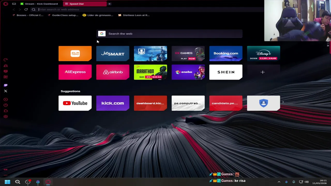Image resolution: width=331 pixels, height=186 pixels.
Task: Open the Temu speed dial tile
Action: [x=75, y=53]
